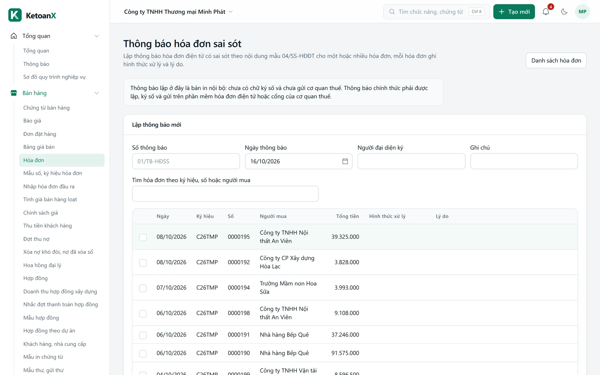600x375 pixels.
Task: Click amount 91.575.000
Action: click(345, 353)
